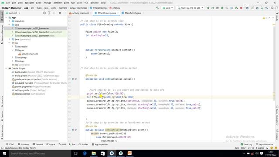
Task: Click the Debug app bug icon
Action: (x=222, y=8)
